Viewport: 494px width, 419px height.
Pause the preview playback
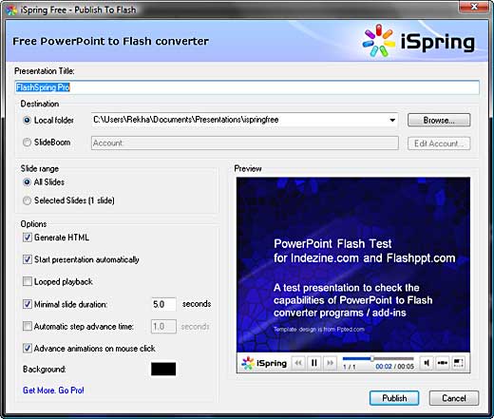click(x=314, y=363)
